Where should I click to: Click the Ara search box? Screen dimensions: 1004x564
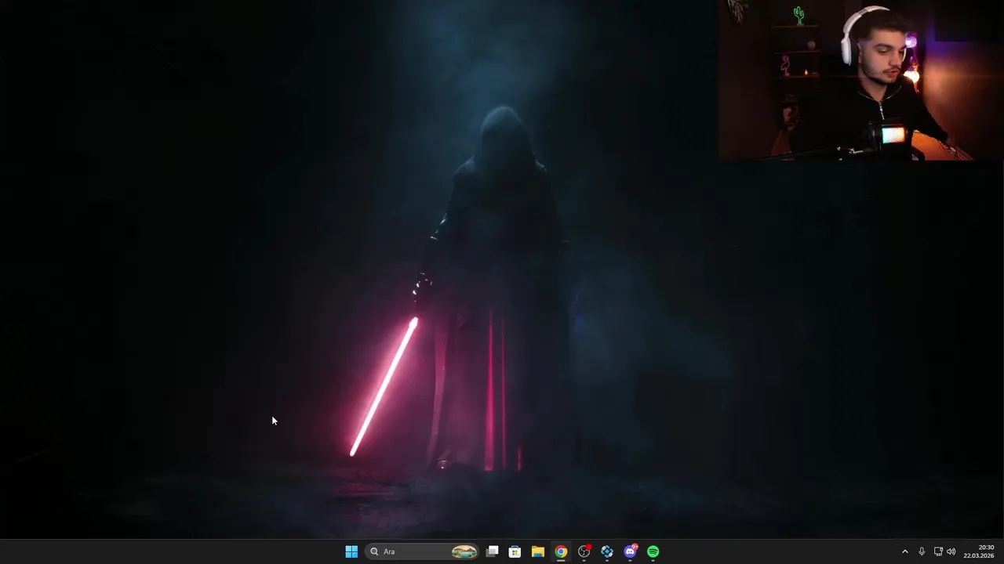click(423, 551)
